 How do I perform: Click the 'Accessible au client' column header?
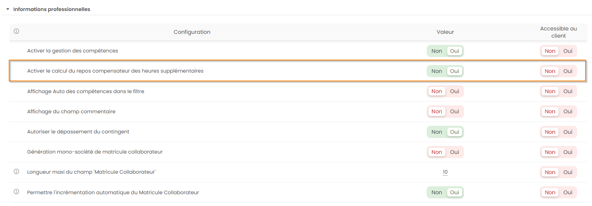pyautogui.click(x=558, y=32)
